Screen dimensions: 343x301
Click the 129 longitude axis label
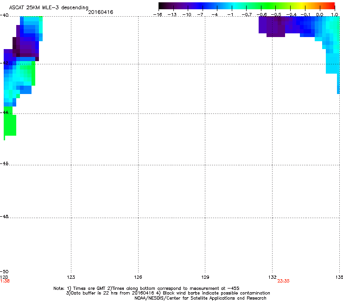[x=205, y=277]
